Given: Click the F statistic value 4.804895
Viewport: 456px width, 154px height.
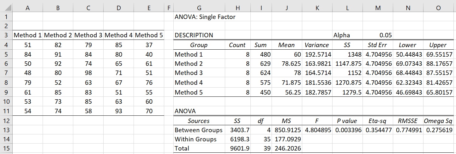Looking at the screenshot, I should [x=317, y=130].
